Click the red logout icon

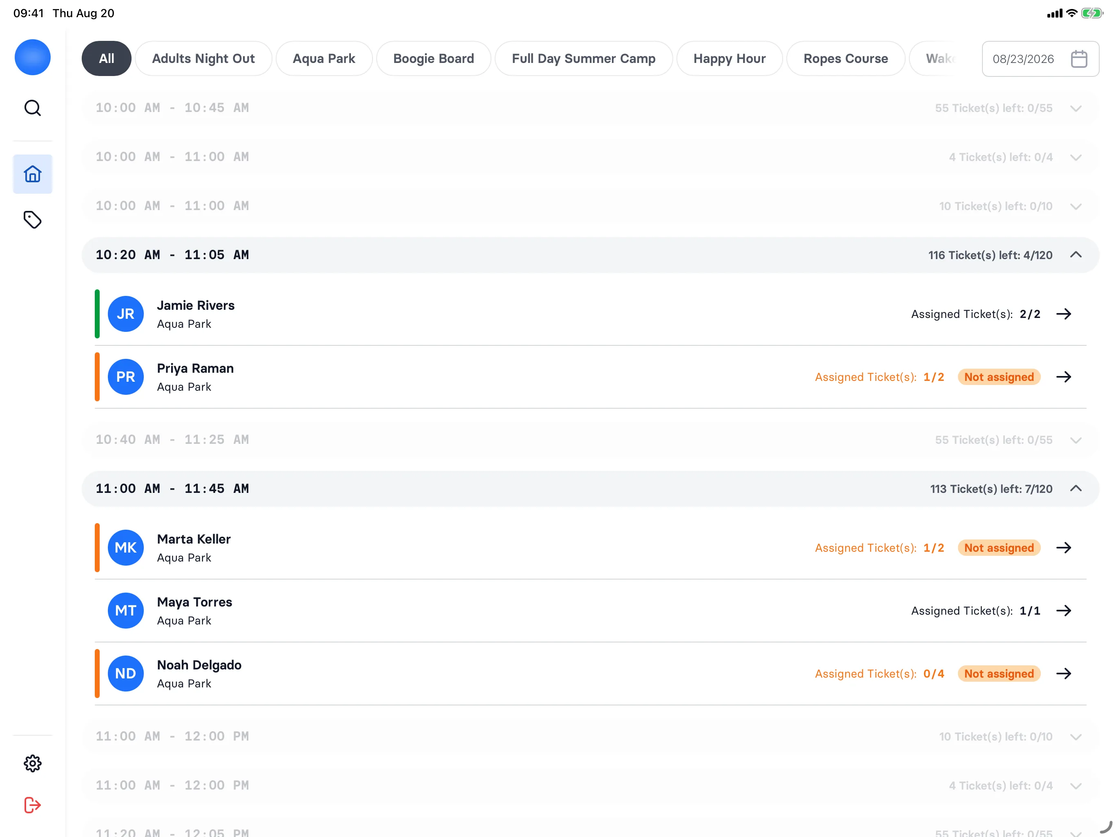32,805
